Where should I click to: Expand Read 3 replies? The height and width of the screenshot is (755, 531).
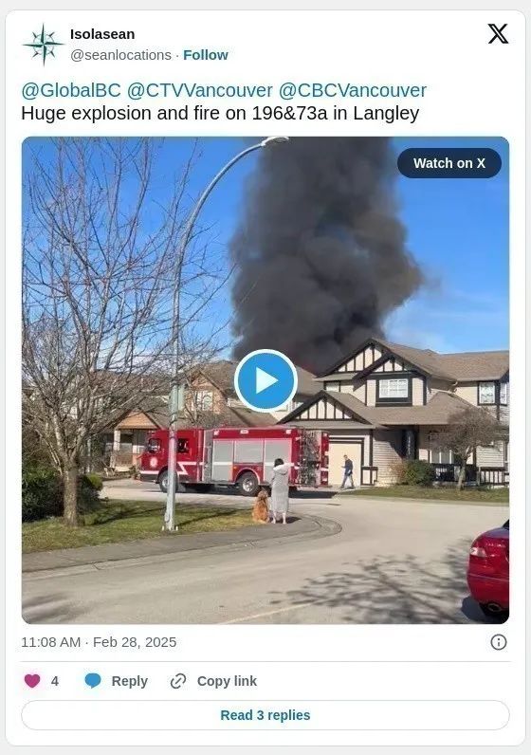tap(265, 715)
